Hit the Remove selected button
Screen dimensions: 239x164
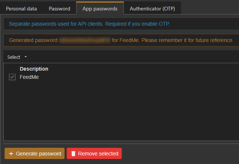click(x=94, y=154)
